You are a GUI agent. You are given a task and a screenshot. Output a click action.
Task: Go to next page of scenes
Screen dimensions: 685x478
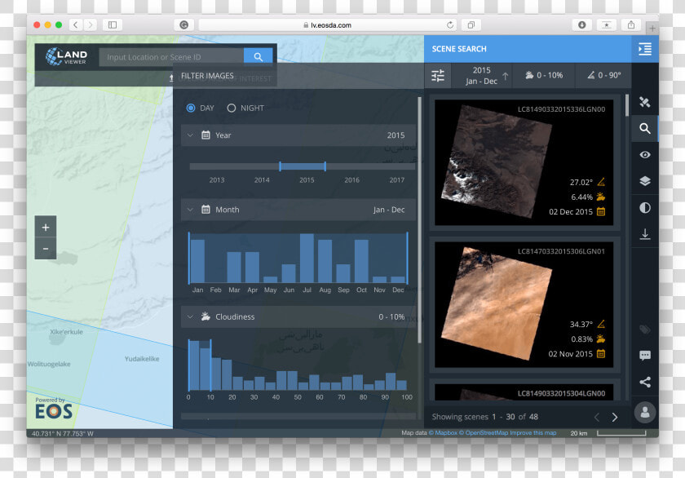[x=615, y=418]
